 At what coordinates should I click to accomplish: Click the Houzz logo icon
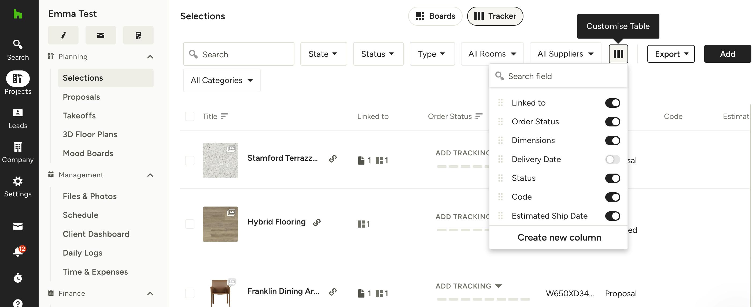[x=18, y=14]
